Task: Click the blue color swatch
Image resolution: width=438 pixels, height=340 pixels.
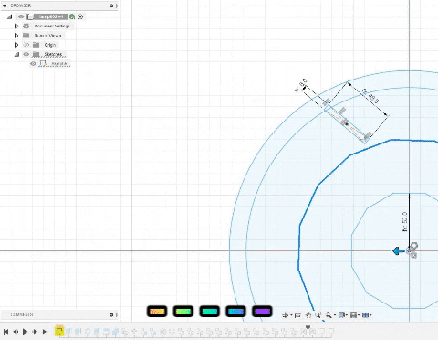Action: [235, 312]
